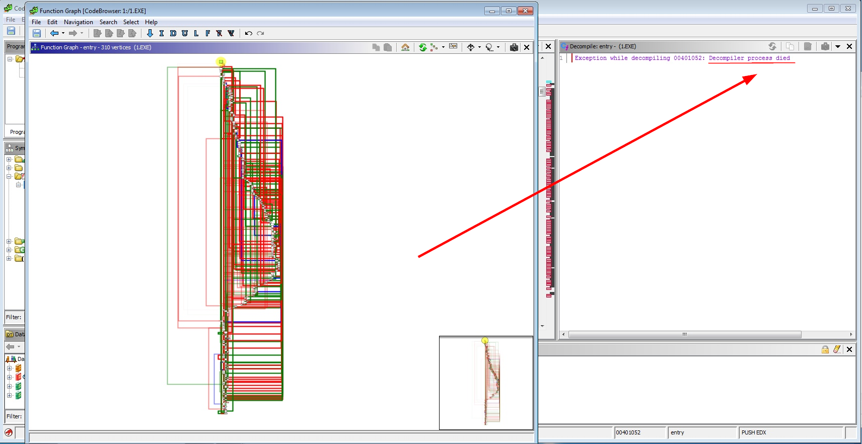862x444 pixels.
Task: Click the 'I' next instruction toolbar icon
Action: (x=162, y=33)
